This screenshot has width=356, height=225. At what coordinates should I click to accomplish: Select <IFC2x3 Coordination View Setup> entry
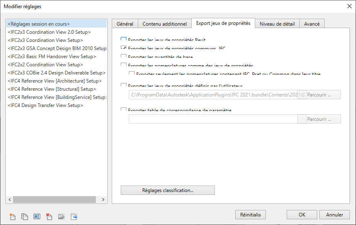pyautogui.click(x=56, y=40)
